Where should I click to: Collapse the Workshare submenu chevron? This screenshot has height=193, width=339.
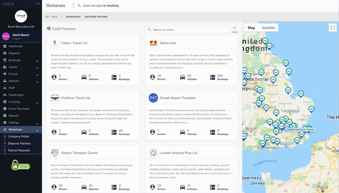[x=37, y=130]
